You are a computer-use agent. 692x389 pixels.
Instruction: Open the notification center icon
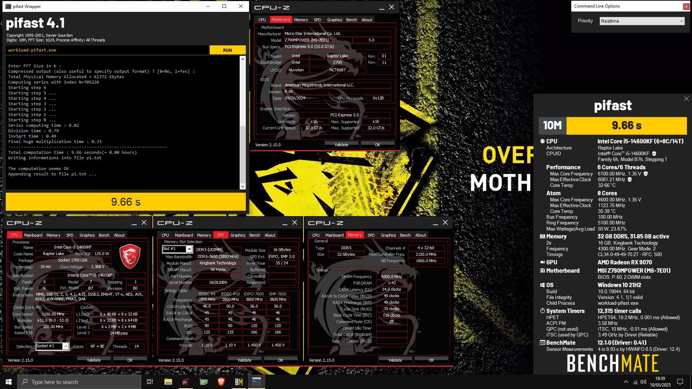pyautogui.click(x=680, y=382)
